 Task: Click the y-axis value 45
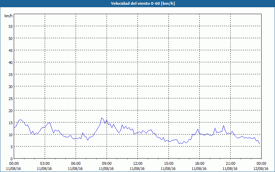11,51
